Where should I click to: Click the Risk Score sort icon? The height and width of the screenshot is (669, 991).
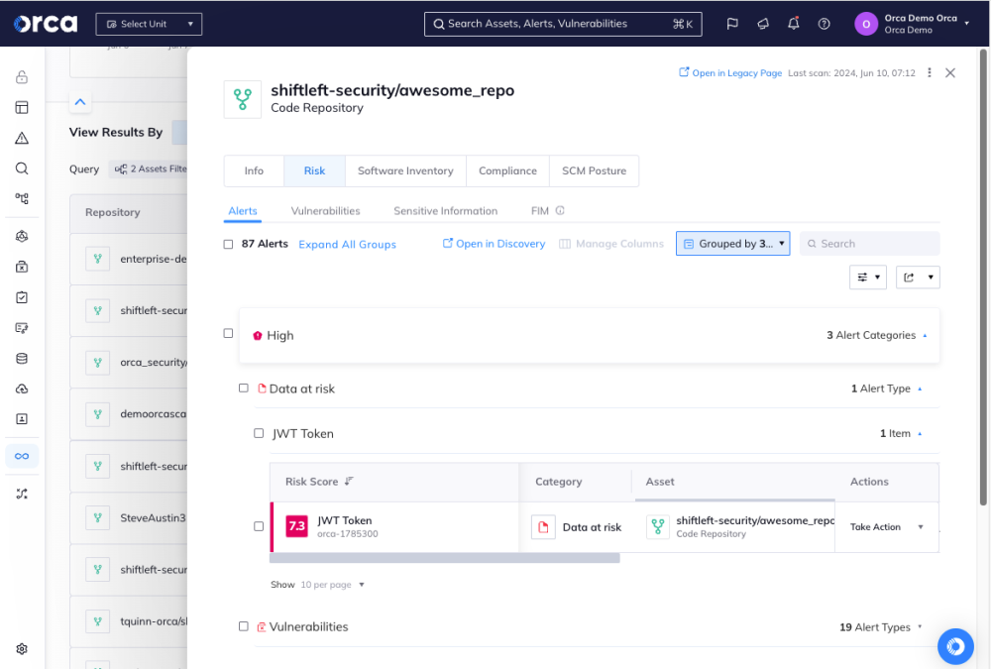click(349, 482)
